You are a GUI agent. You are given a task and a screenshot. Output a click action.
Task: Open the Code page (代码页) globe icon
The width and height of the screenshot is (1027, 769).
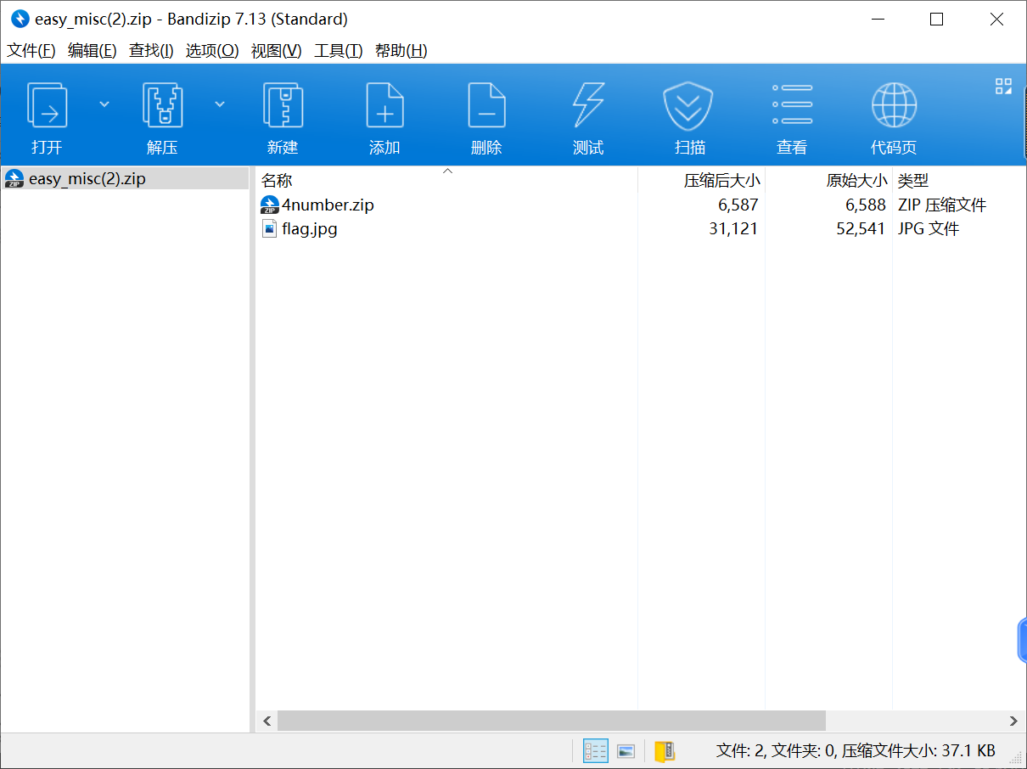click(x=894, y=105)
